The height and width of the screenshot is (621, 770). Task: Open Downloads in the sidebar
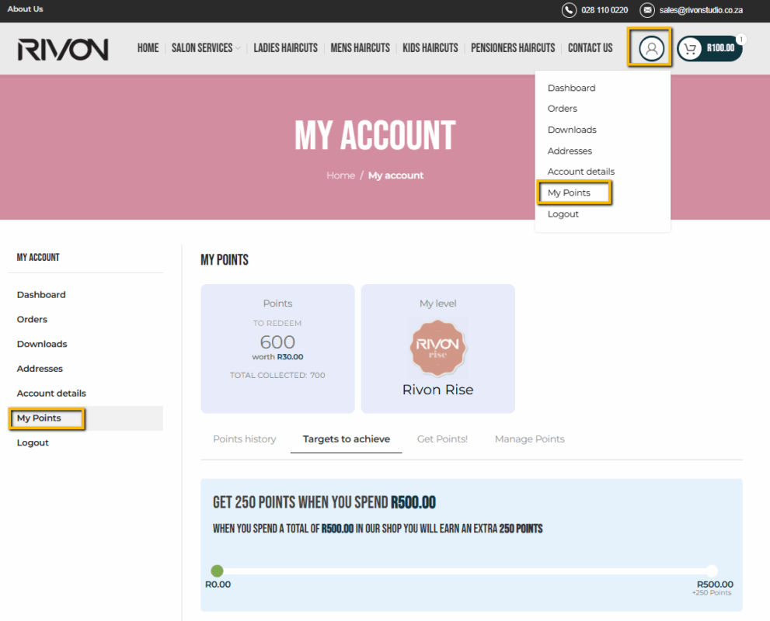(42, 344)
